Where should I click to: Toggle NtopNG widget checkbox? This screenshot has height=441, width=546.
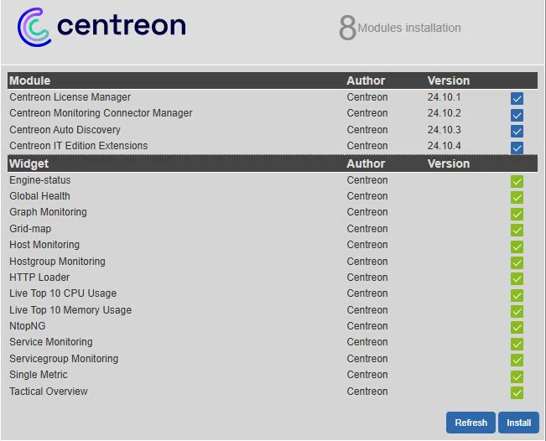(x=517, y=327)
